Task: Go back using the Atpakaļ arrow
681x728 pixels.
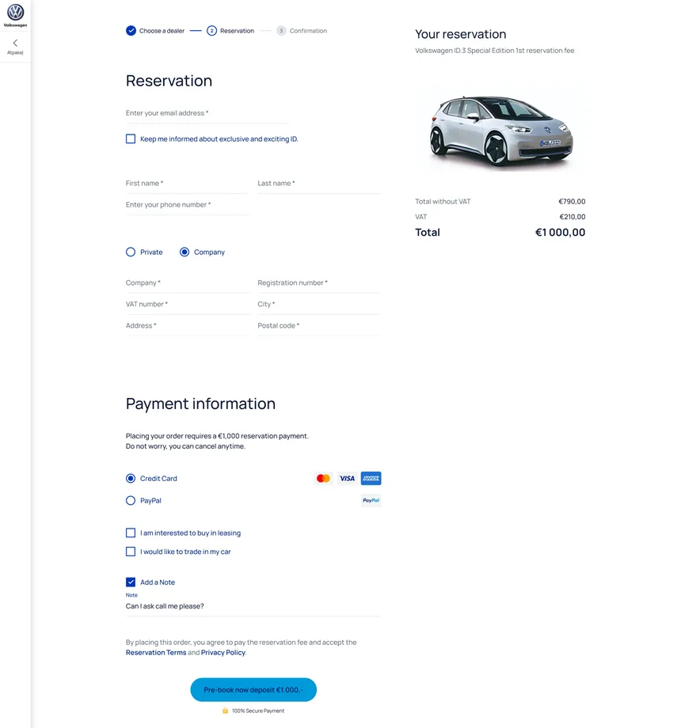Action: coord(15,47)
